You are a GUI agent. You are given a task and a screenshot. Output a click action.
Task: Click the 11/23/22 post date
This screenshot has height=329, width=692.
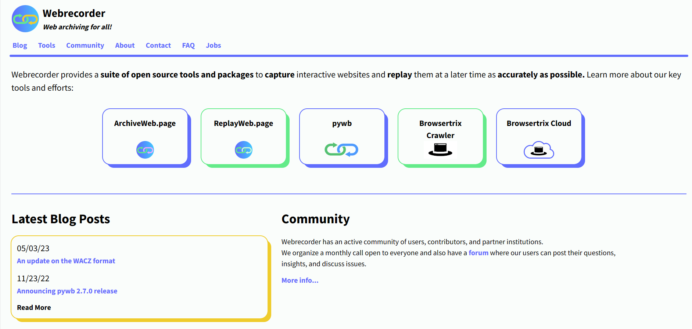click(33, 278)
